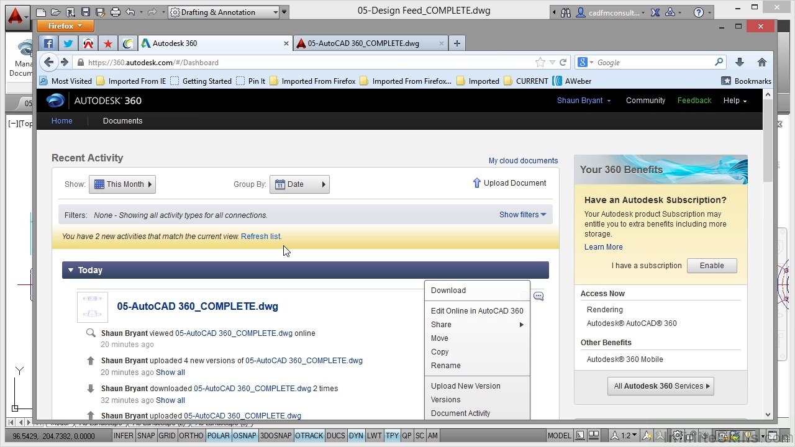Open the Drafting & Annotation workspace dropdown
795x447 pixels.
pyautogui.click(x=224, y=12)
